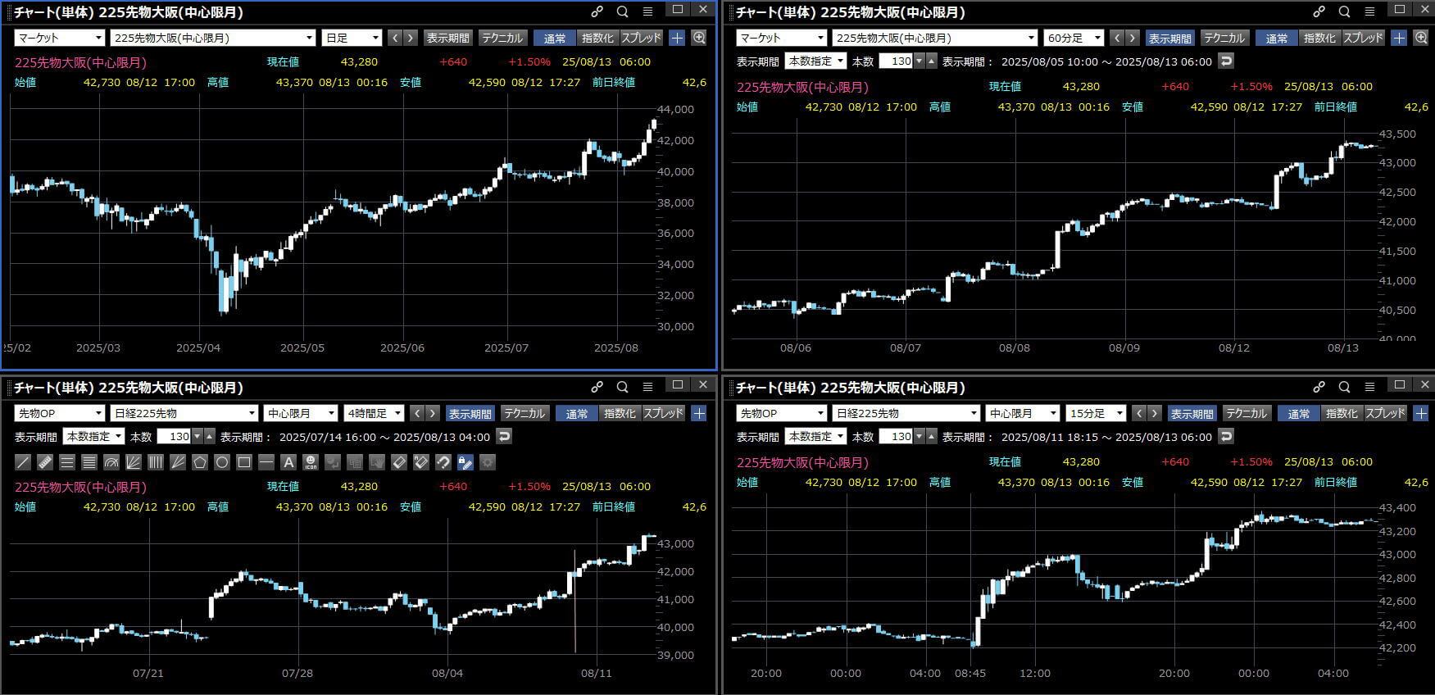The height and width of the screenshot is (695, 1435).
Task: Click 表示期間 button in the daily chart
Action: click(448, 38)
